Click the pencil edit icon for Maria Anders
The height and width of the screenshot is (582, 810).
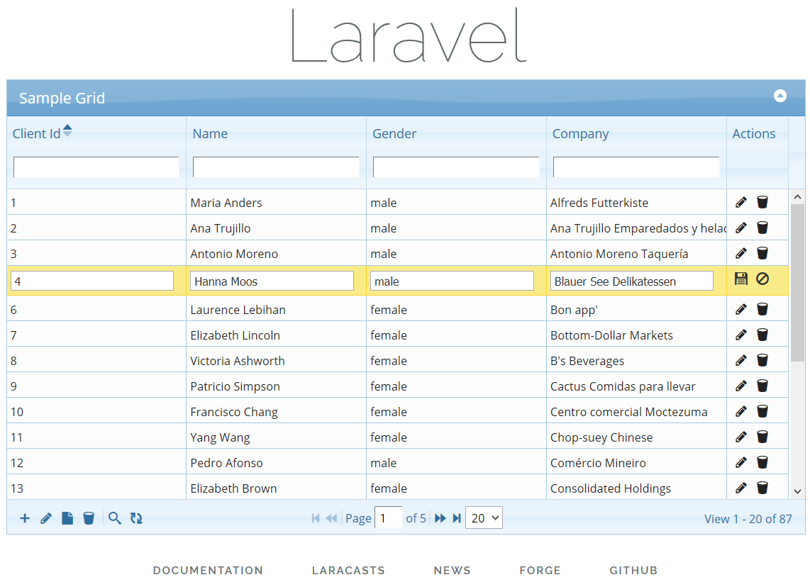(x=741, y=202)
